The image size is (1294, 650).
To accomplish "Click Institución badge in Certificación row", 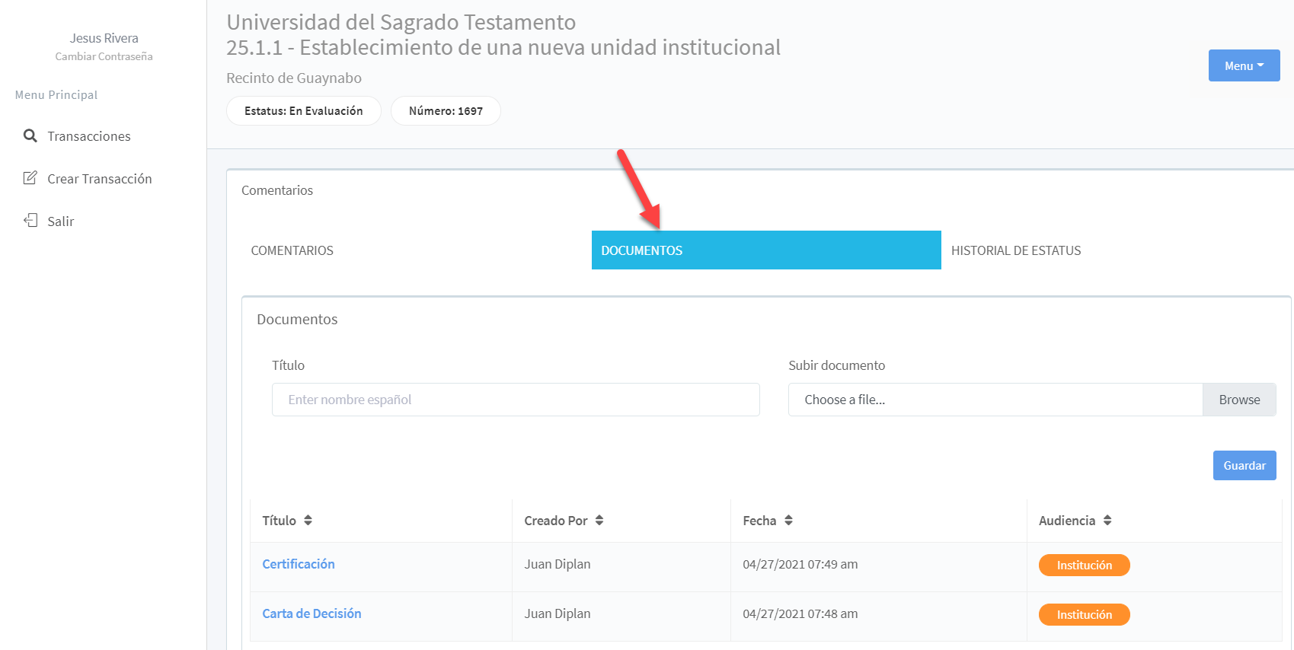I will coord(1085,566).
